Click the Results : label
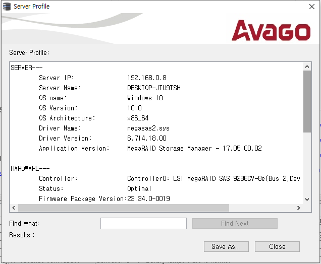 pyautogui.click(x=22, y=235)
